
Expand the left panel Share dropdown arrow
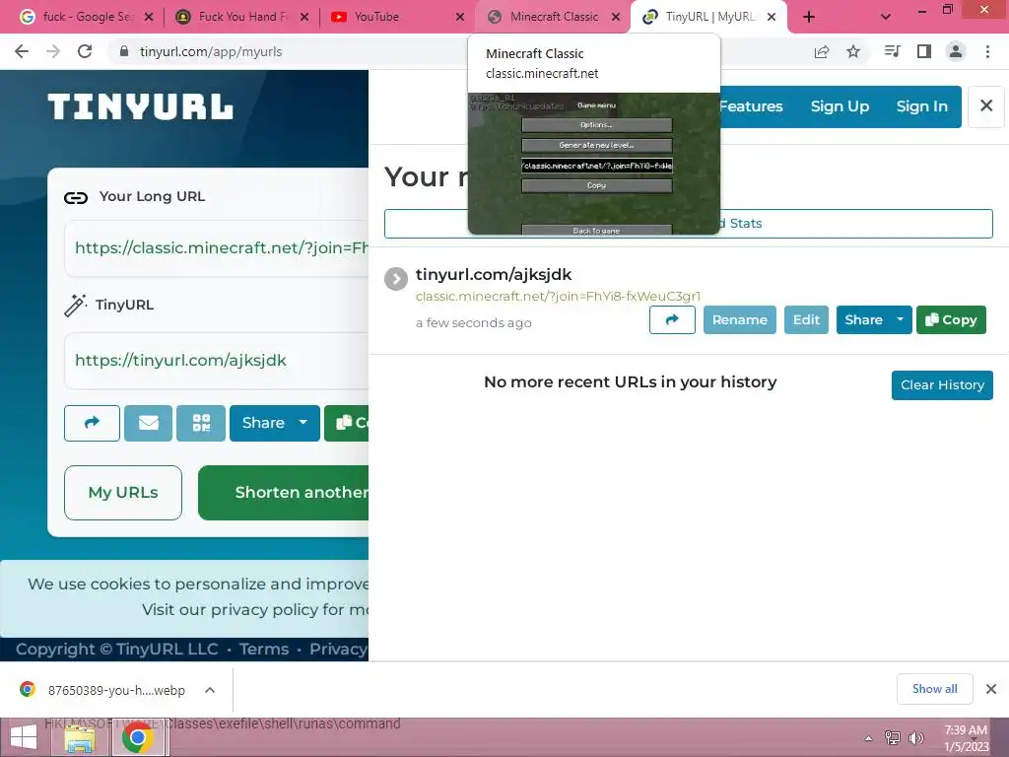pos(303,423)
